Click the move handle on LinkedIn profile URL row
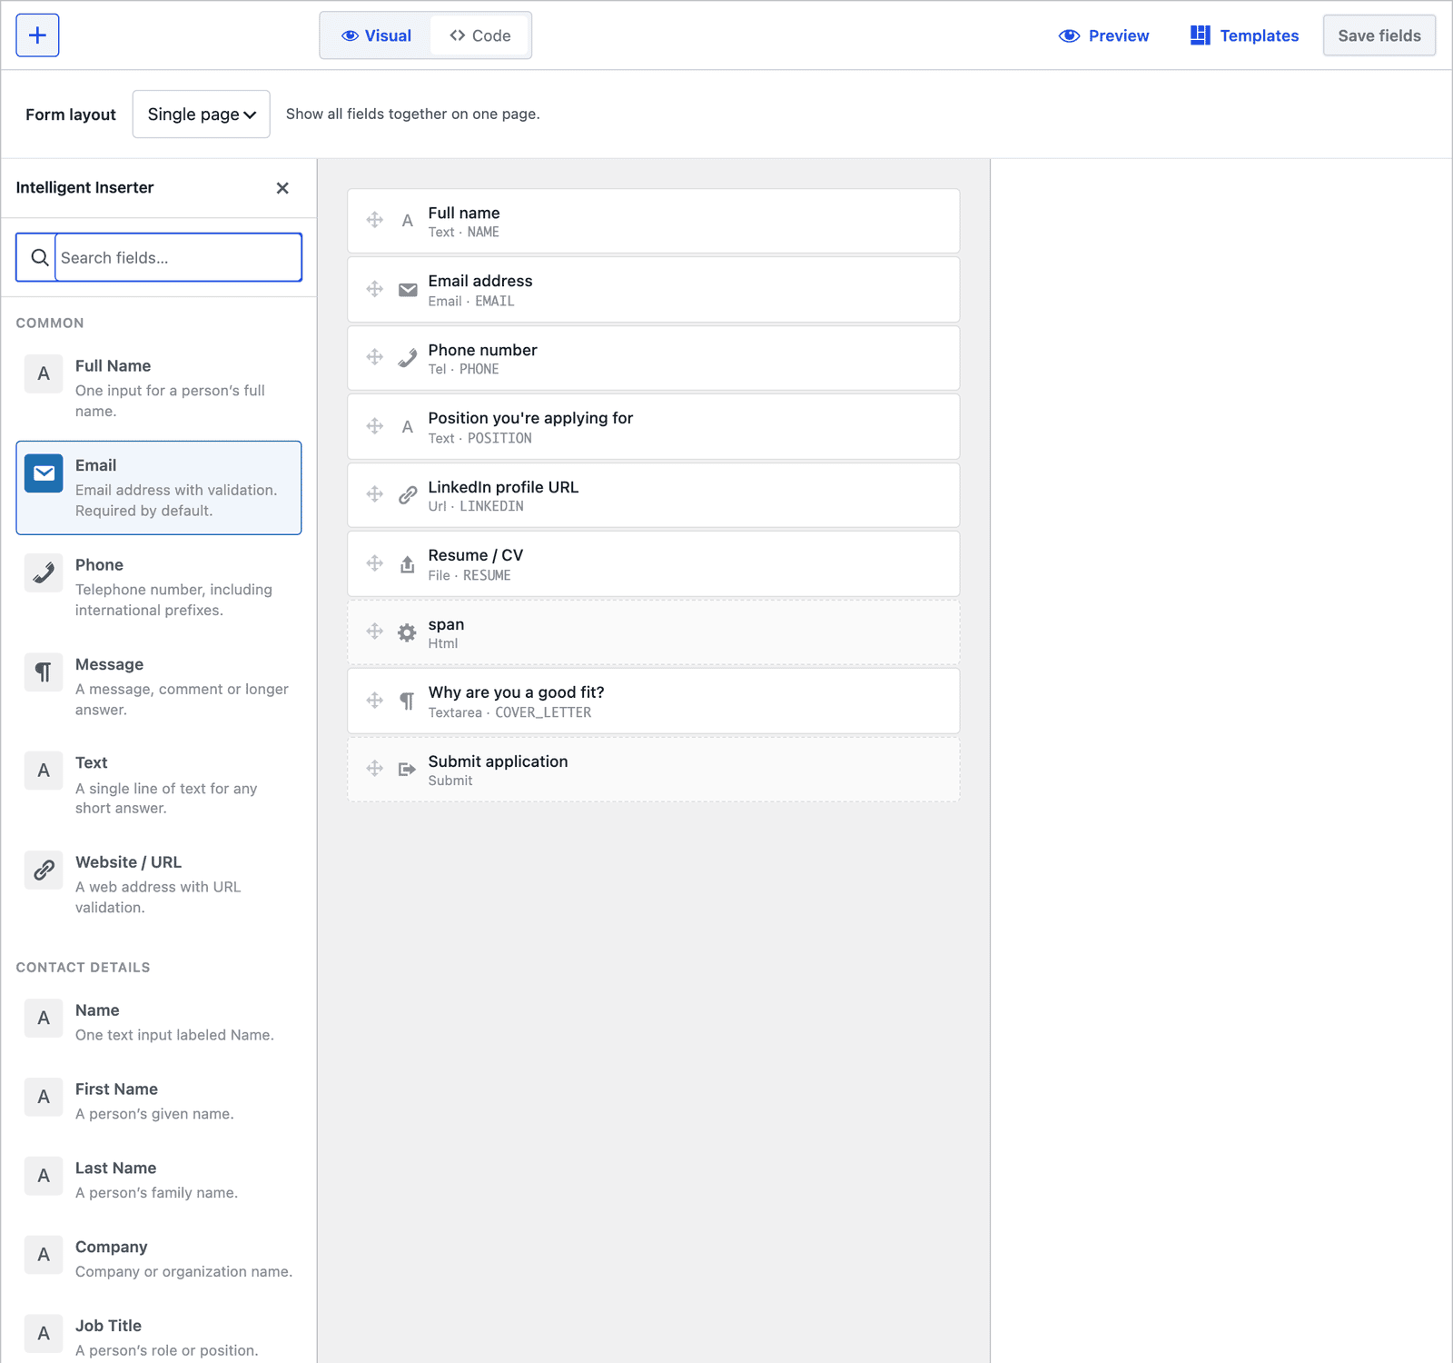Screen dimensions: 1453x1363 [374, 494]
